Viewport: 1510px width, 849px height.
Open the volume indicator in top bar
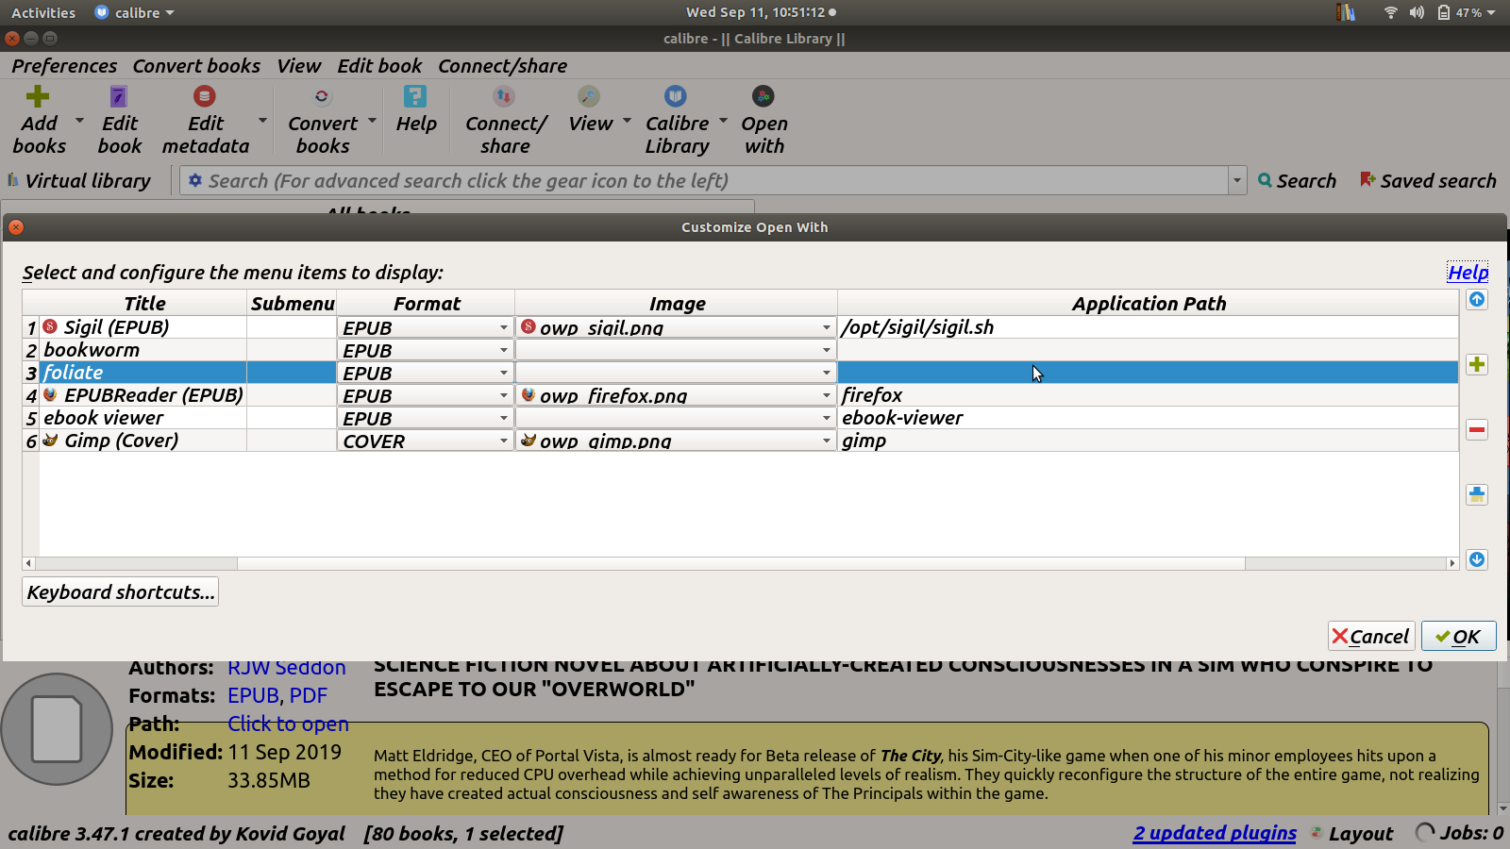1417,12
